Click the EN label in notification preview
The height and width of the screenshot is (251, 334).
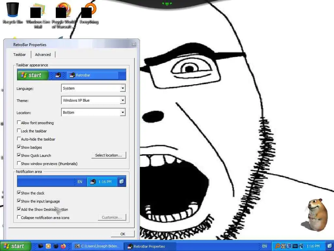(x=80, y=182)
